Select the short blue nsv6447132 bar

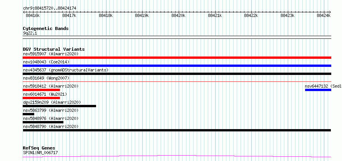point(318,90)
